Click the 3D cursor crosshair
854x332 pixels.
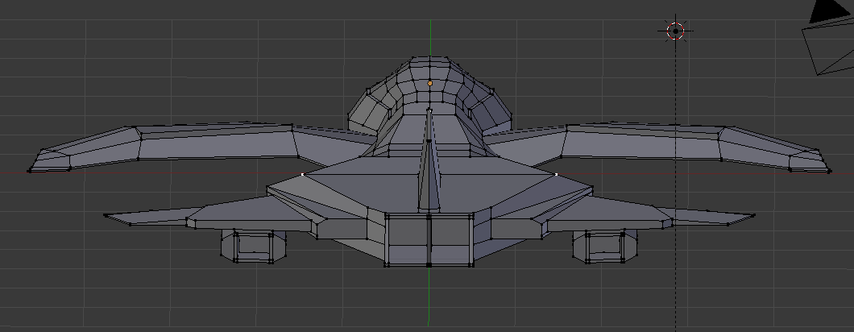(x=675, y=31)
